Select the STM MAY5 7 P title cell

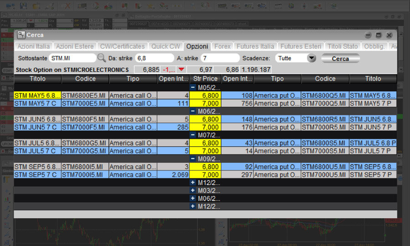click(x=373, y=103)
